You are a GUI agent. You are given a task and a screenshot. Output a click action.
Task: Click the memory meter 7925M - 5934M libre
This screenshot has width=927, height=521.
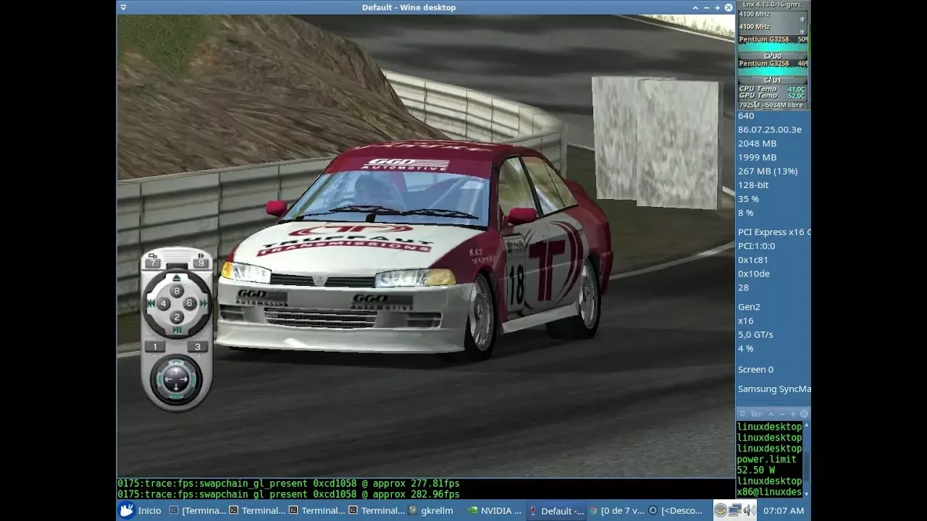[771, 105]
